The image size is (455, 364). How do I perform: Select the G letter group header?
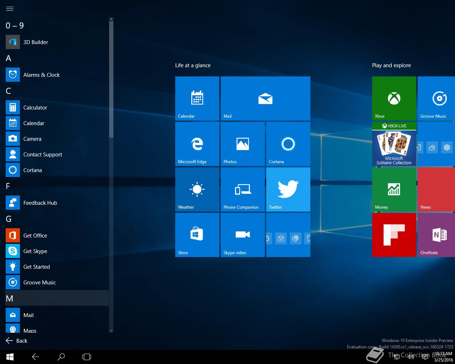point(57,219)
